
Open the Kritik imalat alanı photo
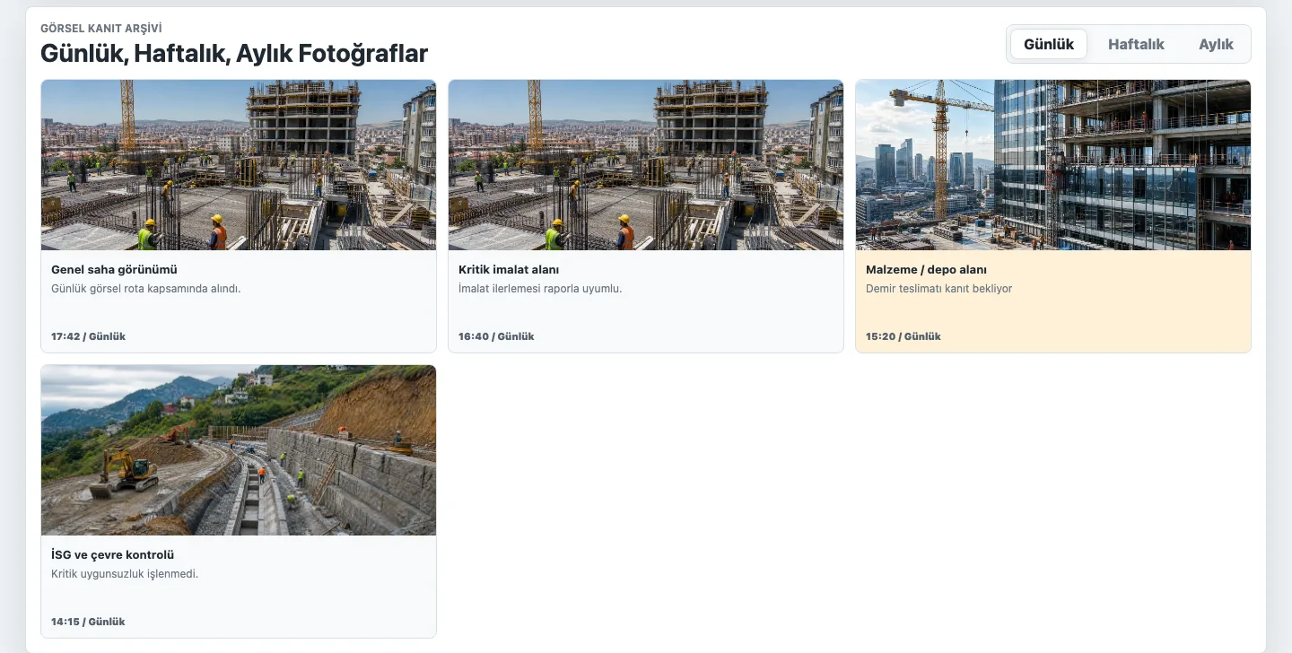[646, 165]
